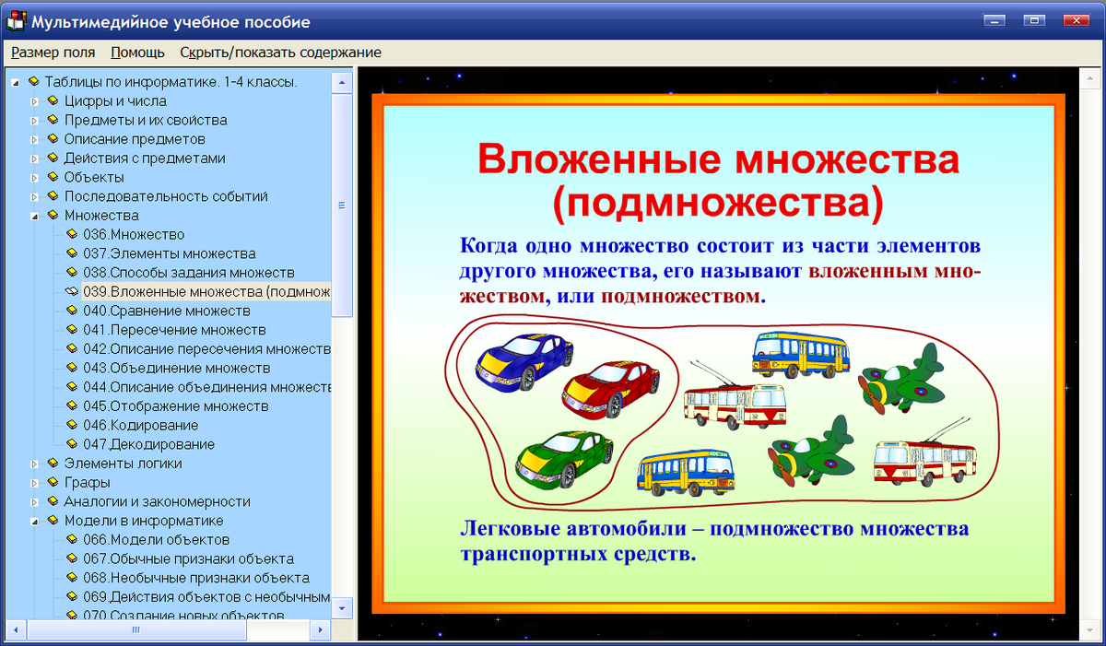Click the horizontal scrollbar right arrow
This screenshot has height=646, width=1106.
(x=321, y=630)
